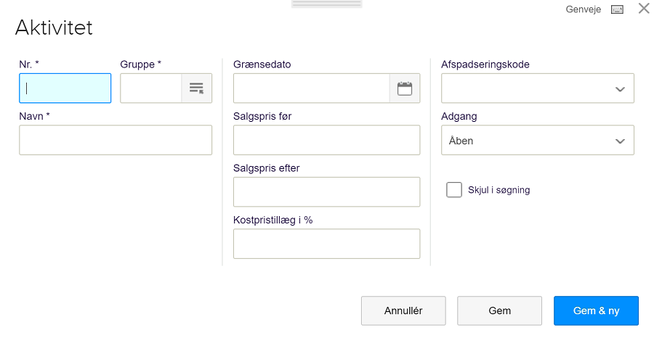
Task: Click the Annullér button
Action: [x=403, y=310]
